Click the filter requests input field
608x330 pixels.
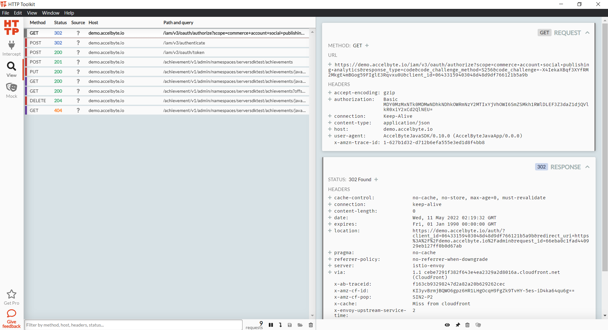pos(133,325)
